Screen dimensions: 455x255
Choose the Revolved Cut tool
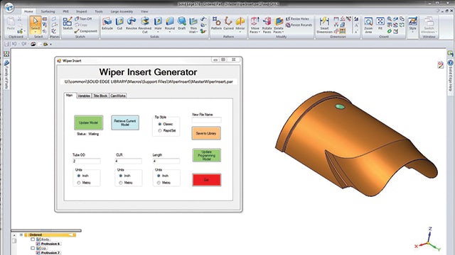tap(145, 25)
